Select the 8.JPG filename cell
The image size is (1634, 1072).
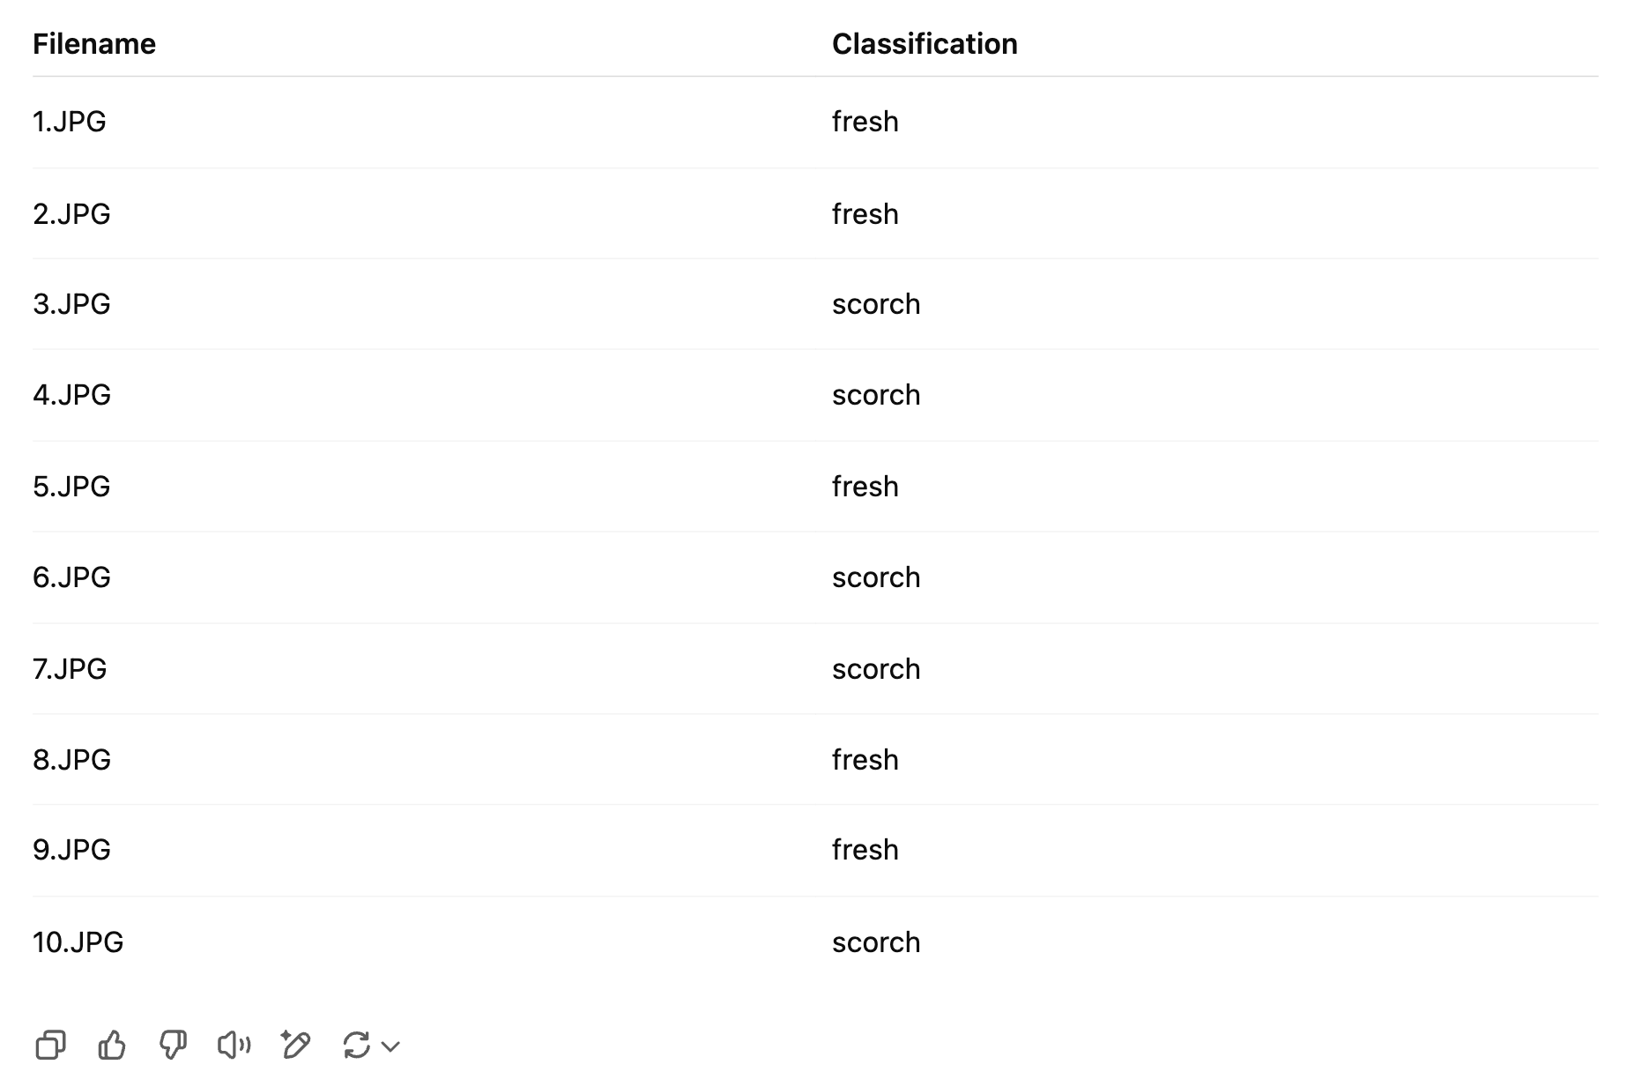coord(71,760)
